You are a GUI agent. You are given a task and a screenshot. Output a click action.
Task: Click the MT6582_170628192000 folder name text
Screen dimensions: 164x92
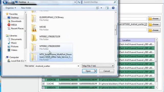pyautogui.click(x=50, y=46)
